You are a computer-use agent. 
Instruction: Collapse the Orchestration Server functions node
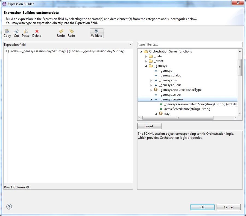[141, 52]
